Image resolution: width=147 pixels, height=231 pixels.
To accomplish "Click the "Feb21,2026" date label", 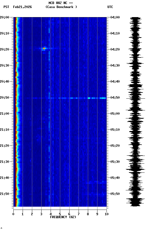I will pos(22,7).
